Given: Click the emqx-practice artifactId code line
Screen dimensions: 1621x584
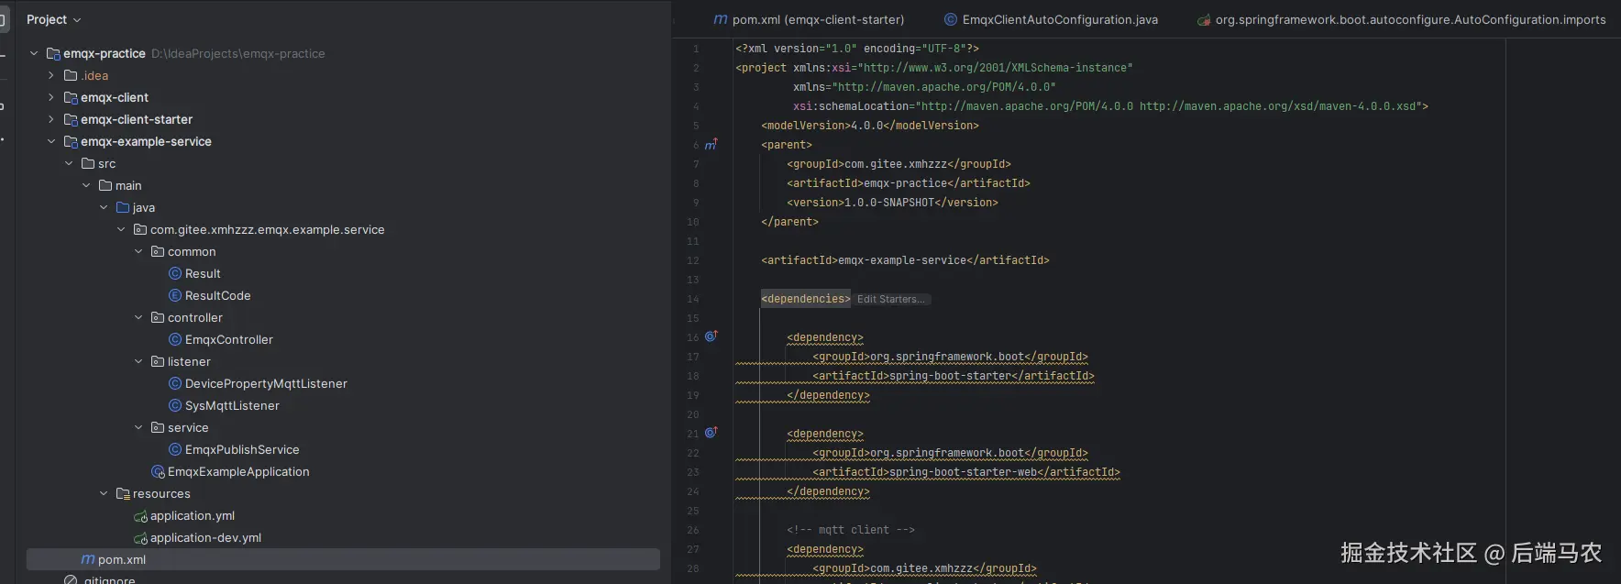Looking at the screenshot, I should [x=909, y=183].
